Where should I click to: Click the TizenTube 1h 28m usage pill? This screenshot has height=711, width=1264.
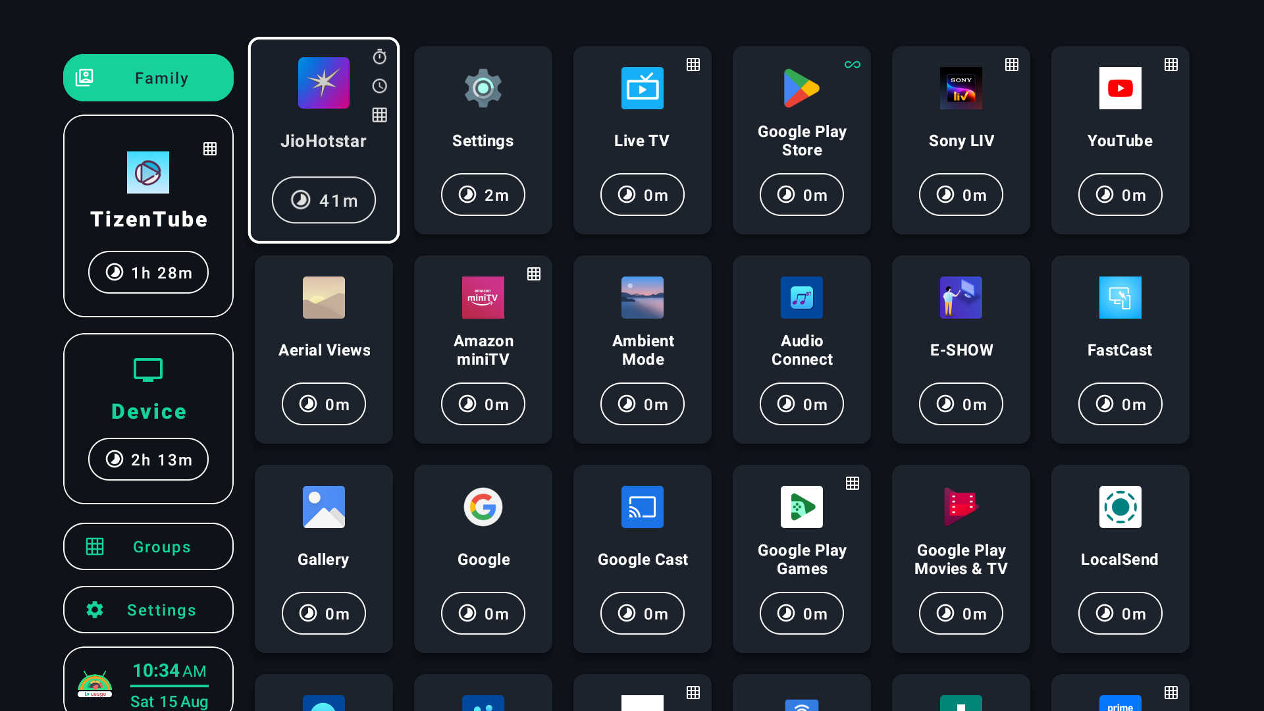[148, 273]
